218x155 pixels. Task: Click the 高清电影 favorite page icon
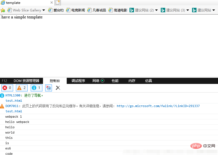tap(111, 10)
